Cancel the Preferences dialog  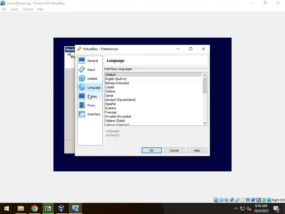174,150
